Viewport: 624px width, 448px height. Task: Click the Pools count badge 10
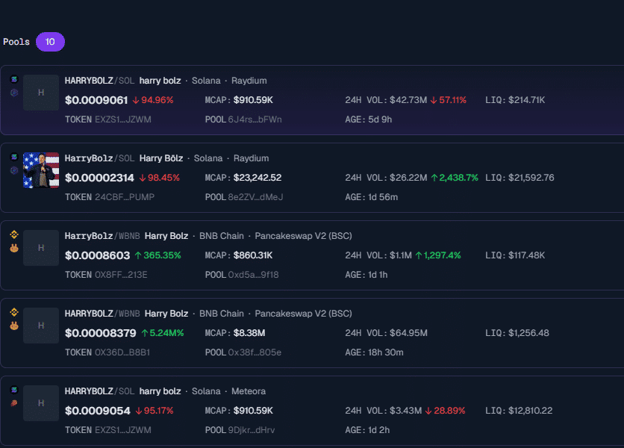point(50,42)
